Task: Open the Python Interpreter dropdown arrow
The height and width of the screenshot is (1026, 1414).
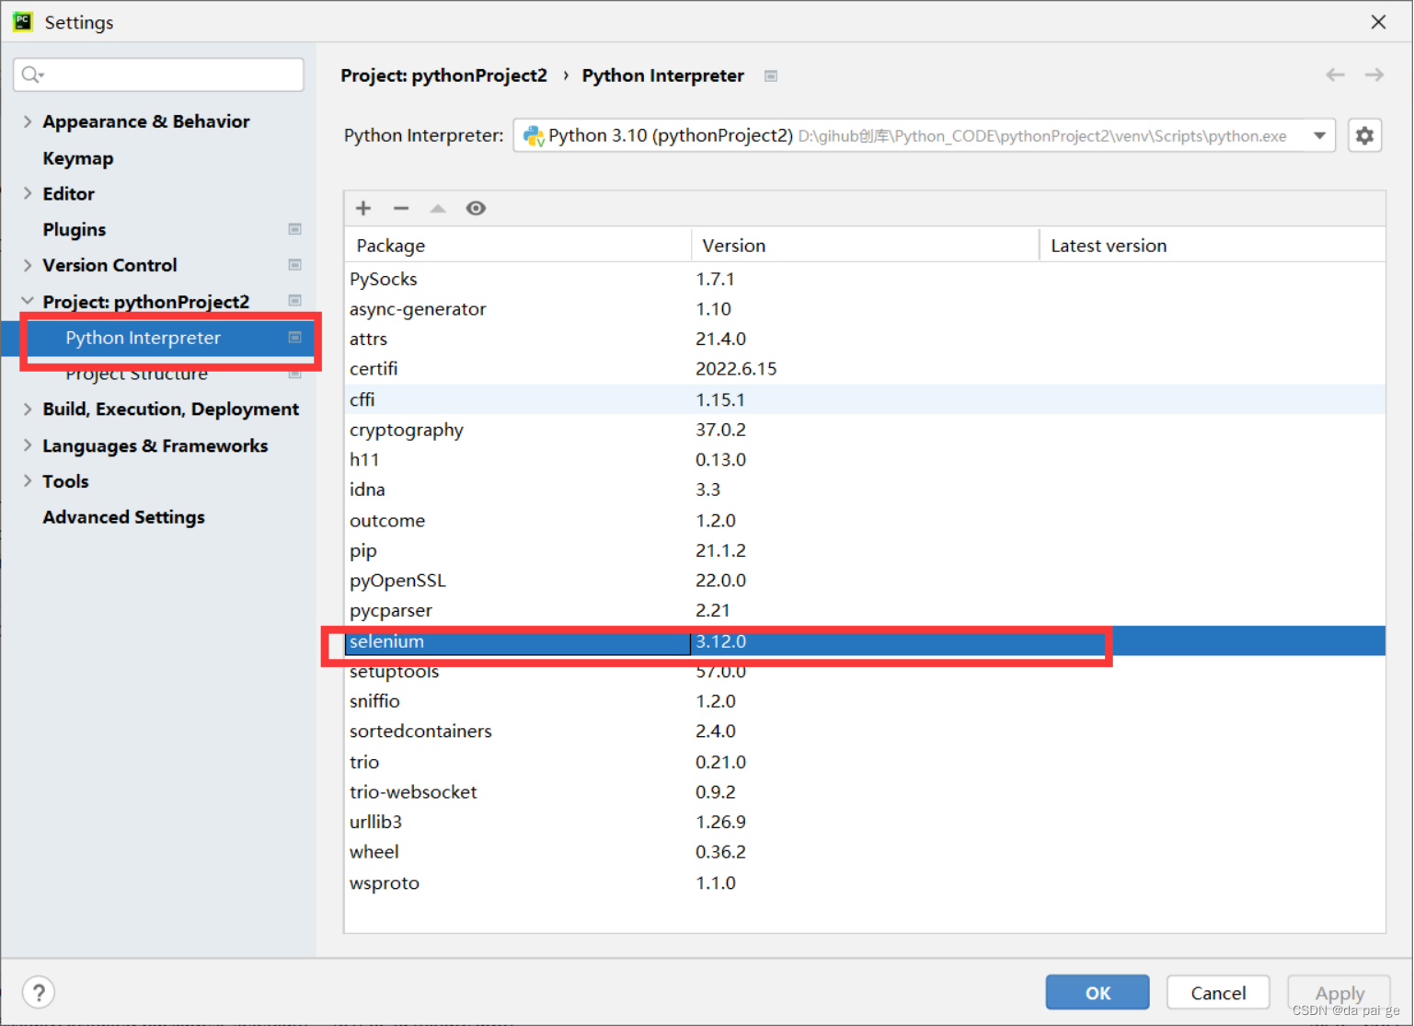Action: (x=1319, y=135)
